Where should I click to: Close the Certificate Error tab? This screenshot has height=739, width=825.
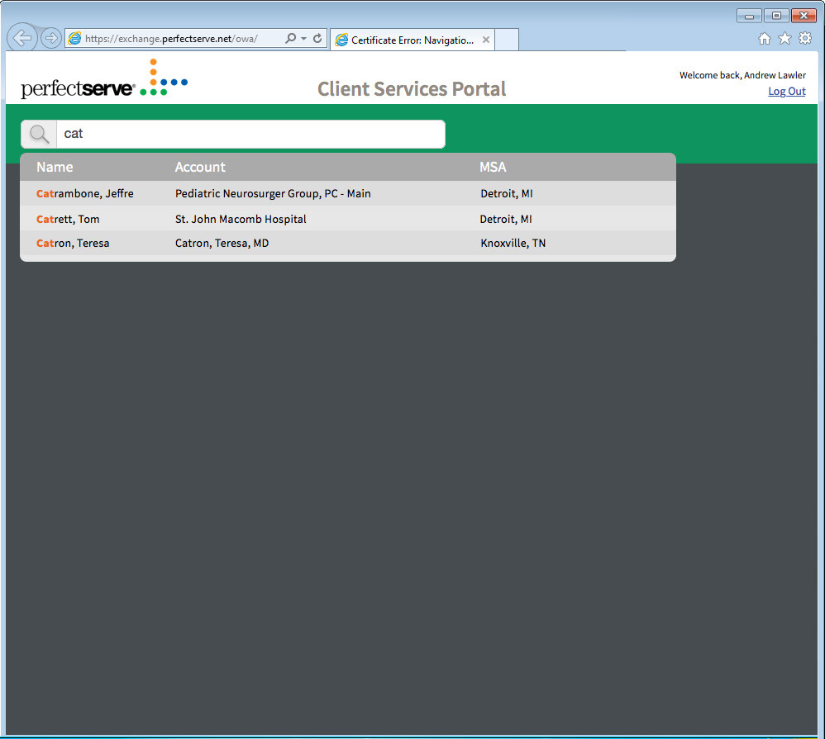coord(485,40)
